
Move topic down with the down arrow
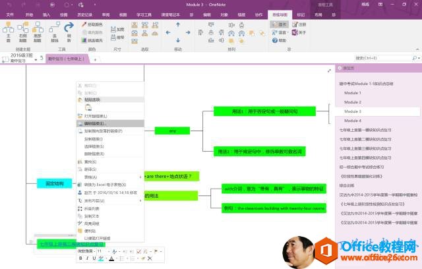(x=178, y=40)
